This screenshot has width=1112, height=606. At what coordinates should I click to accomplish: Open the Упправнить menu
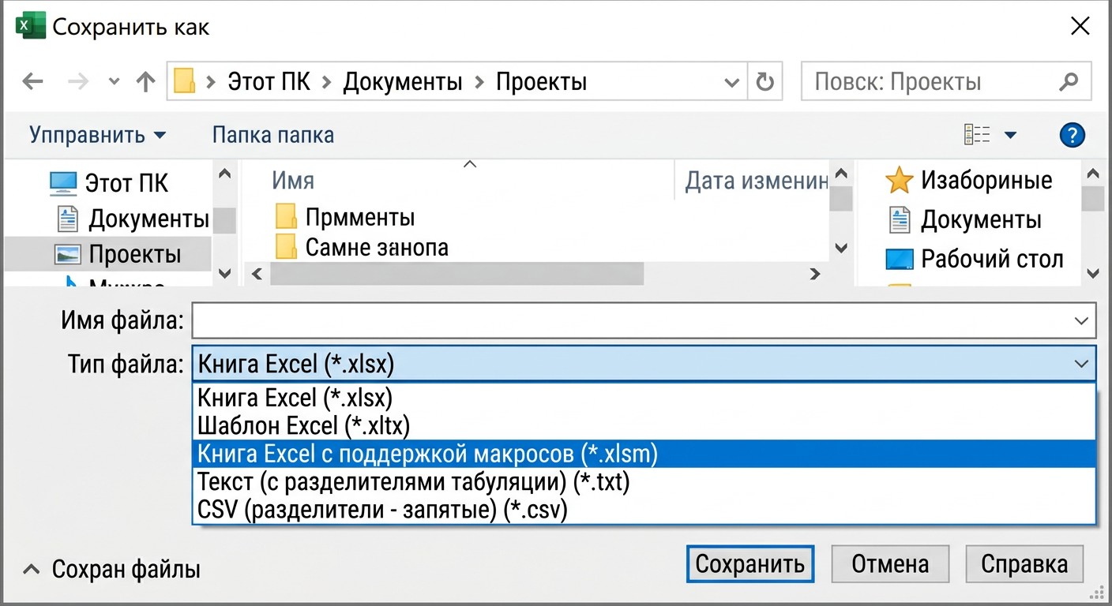98,135
